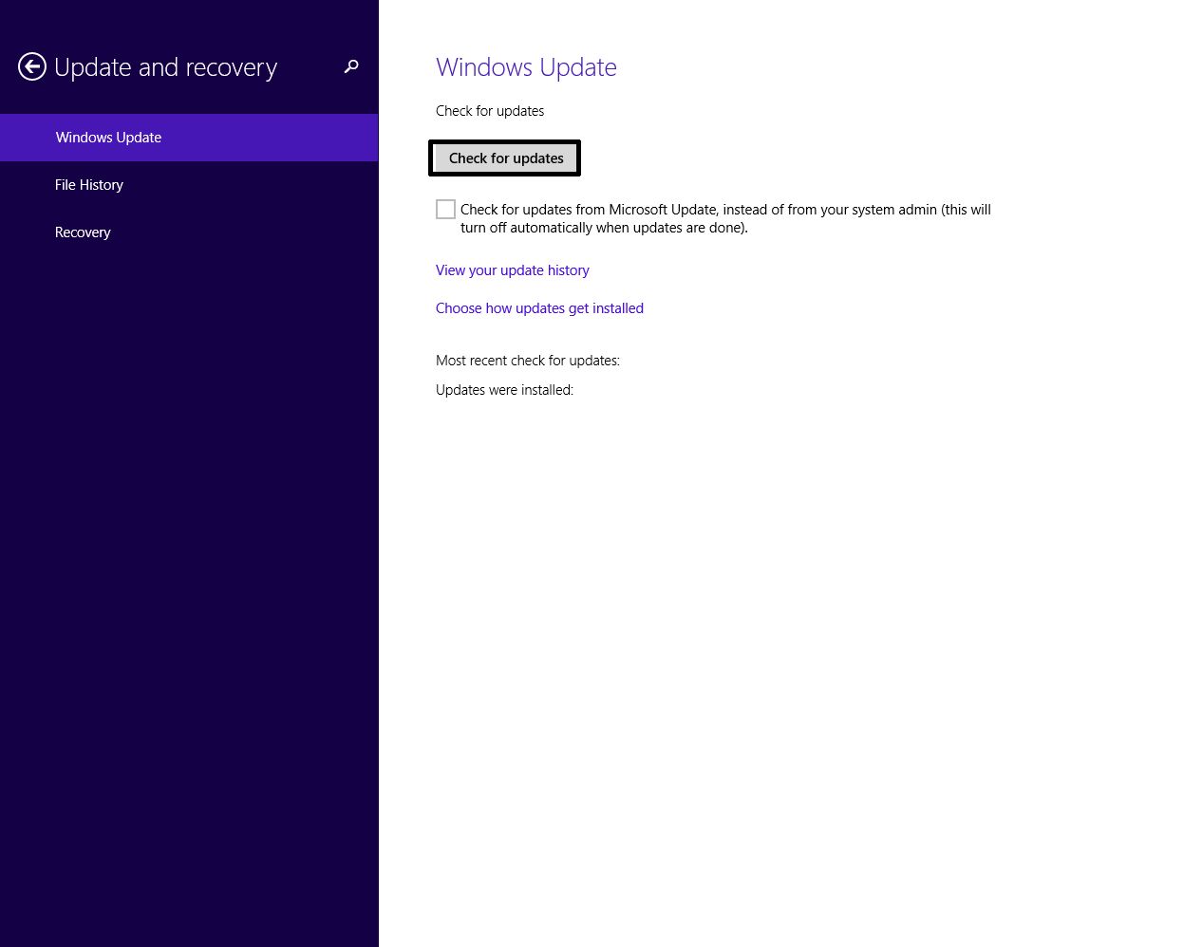The width and height of the screenshot is (1202, 947).
Task: Open File History section
Action: tap(189, 185)
